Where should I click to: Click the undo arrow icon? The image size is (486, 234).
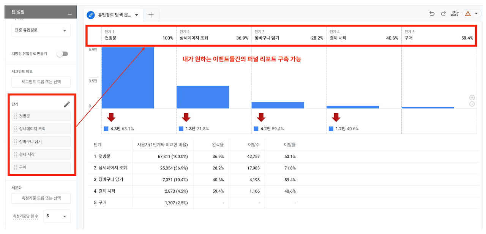[432, 13]
